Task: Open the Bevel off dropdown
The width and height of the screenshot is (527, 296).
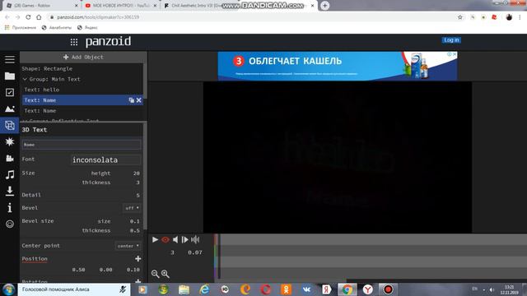Action: pos(132,208)
